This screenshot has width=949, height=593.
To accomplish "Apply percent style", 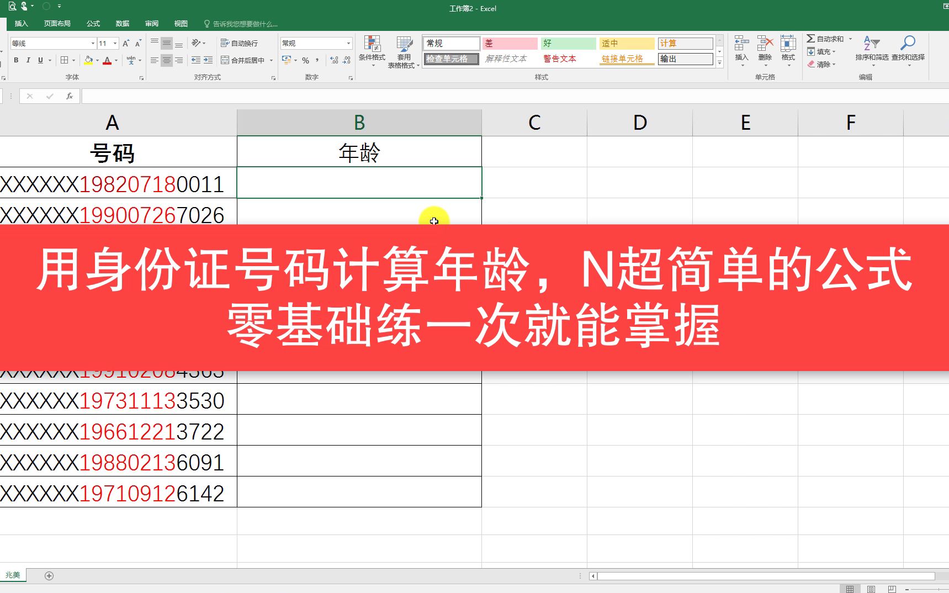I will (305, 60).
